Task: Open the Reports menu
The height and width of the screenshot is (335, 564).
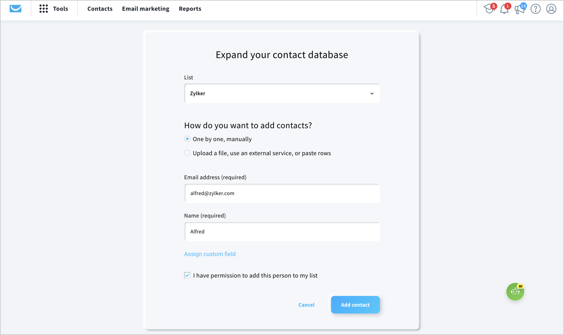Action: pos(190,9)
